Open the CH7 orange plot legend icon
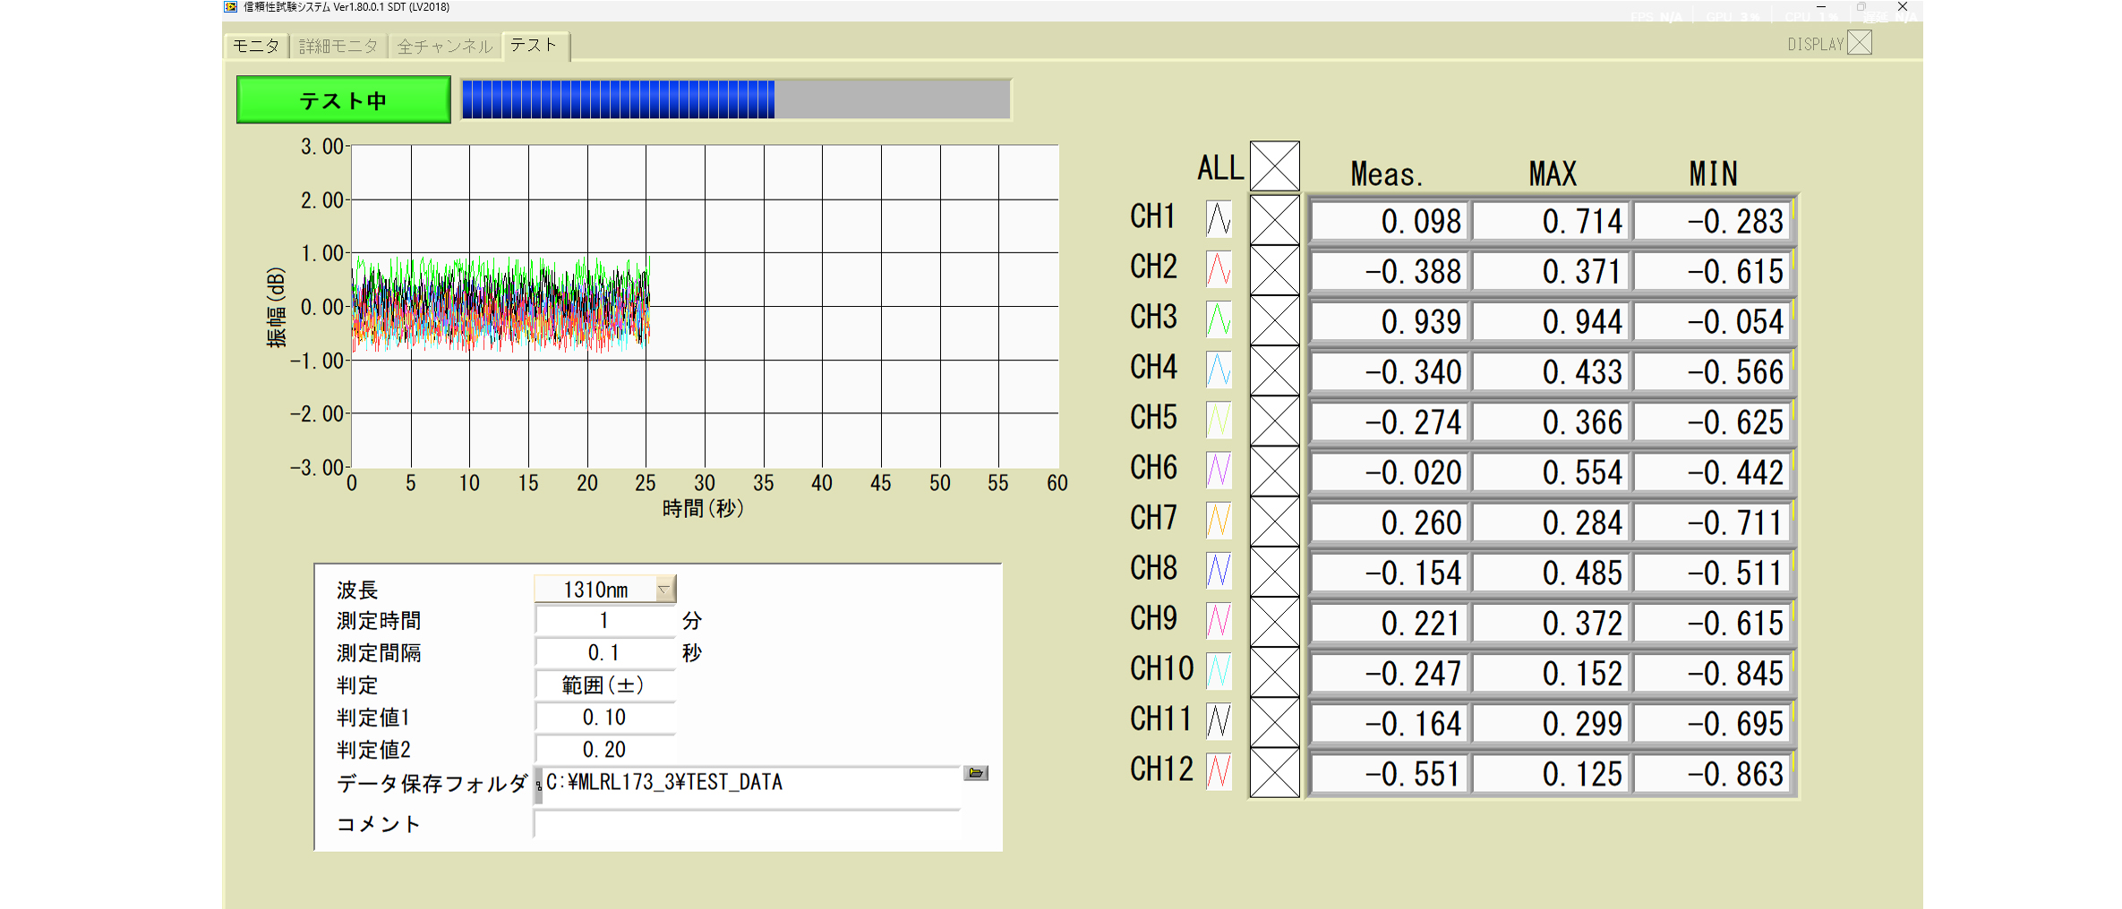 [1219, 520]
